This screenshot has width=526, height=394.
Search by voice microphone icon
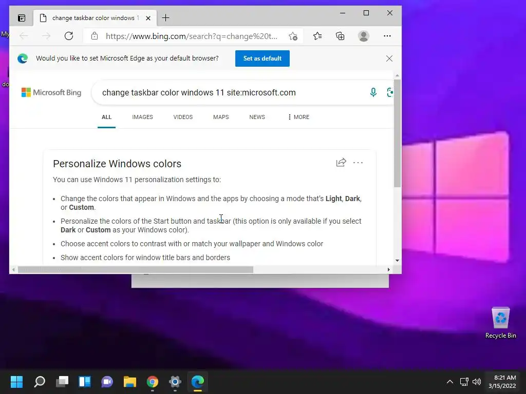[373, 92]
